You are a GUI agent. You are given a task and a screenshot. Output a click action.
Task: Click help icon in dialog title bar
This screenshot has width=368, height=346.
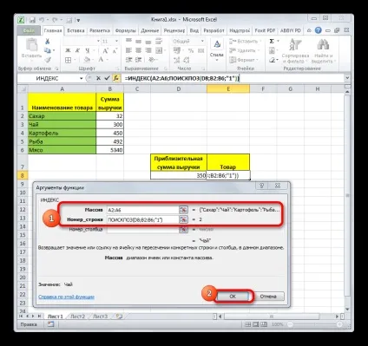pos(262,186)
